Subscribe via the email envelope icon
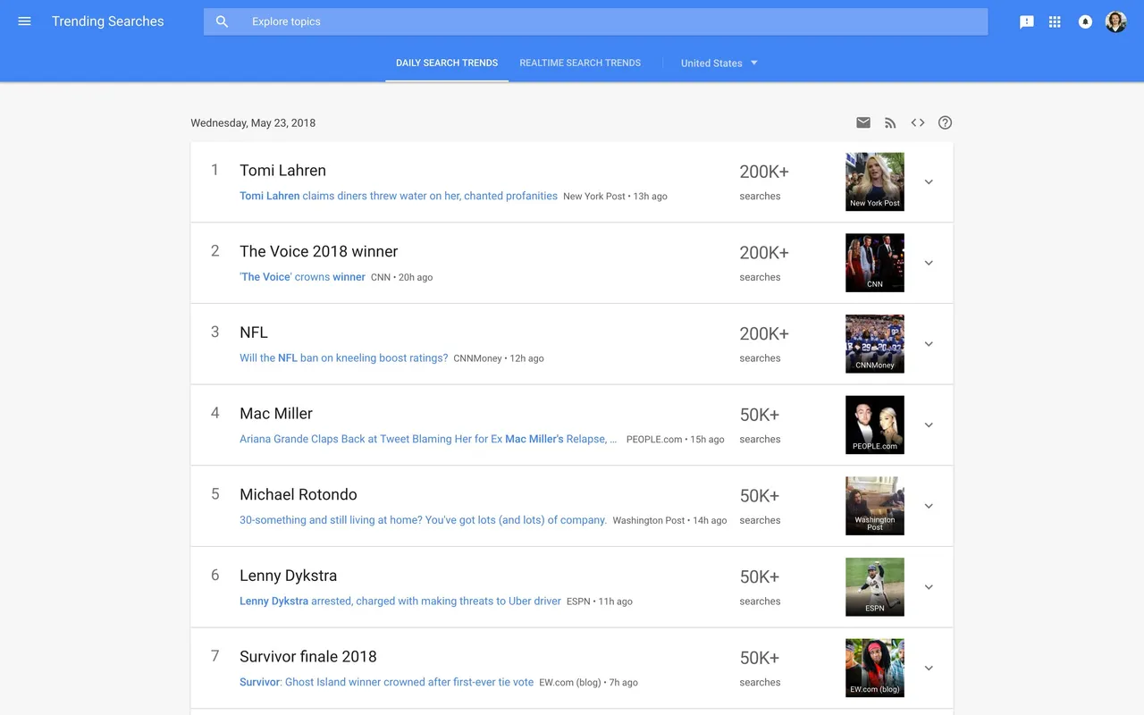Viewport: 1144px width, 715px height. tap(863, 122)
